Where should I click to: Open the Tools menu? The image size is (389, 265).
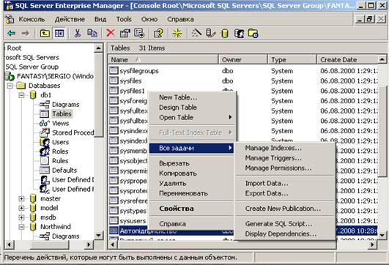(x=124, y=19)
